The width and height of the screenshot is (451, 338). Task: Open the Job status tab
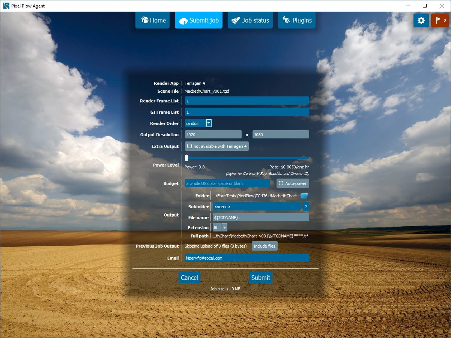pos(250,20)
